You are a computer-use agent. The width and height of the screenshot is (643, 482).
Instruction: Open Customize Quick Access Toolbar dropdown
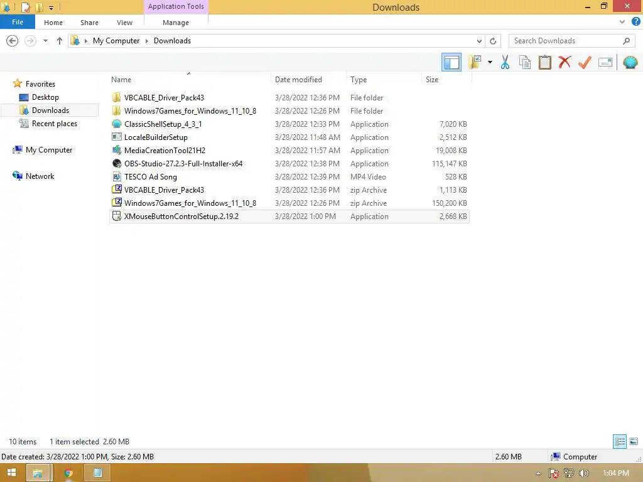pyautogui.click(x=51, y=8)
